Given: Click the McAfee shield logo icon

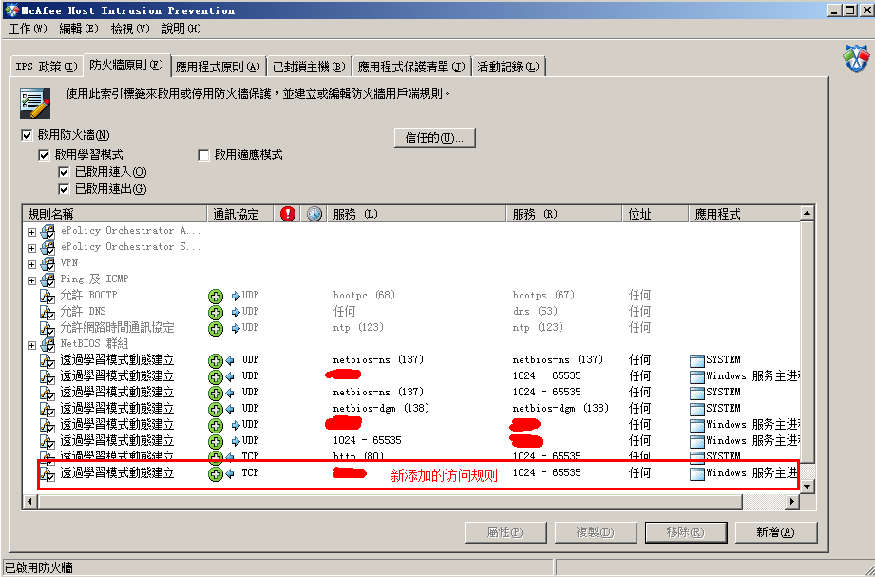Looking at the screenshot, I should tap(855, 59).
